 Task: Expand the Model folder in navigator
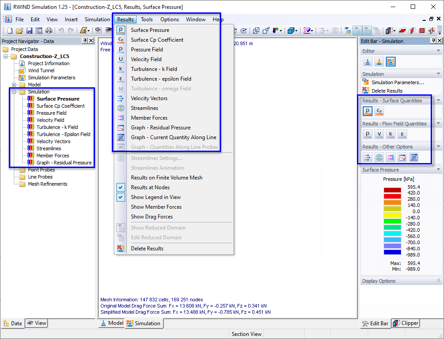[x=14, y=85]
